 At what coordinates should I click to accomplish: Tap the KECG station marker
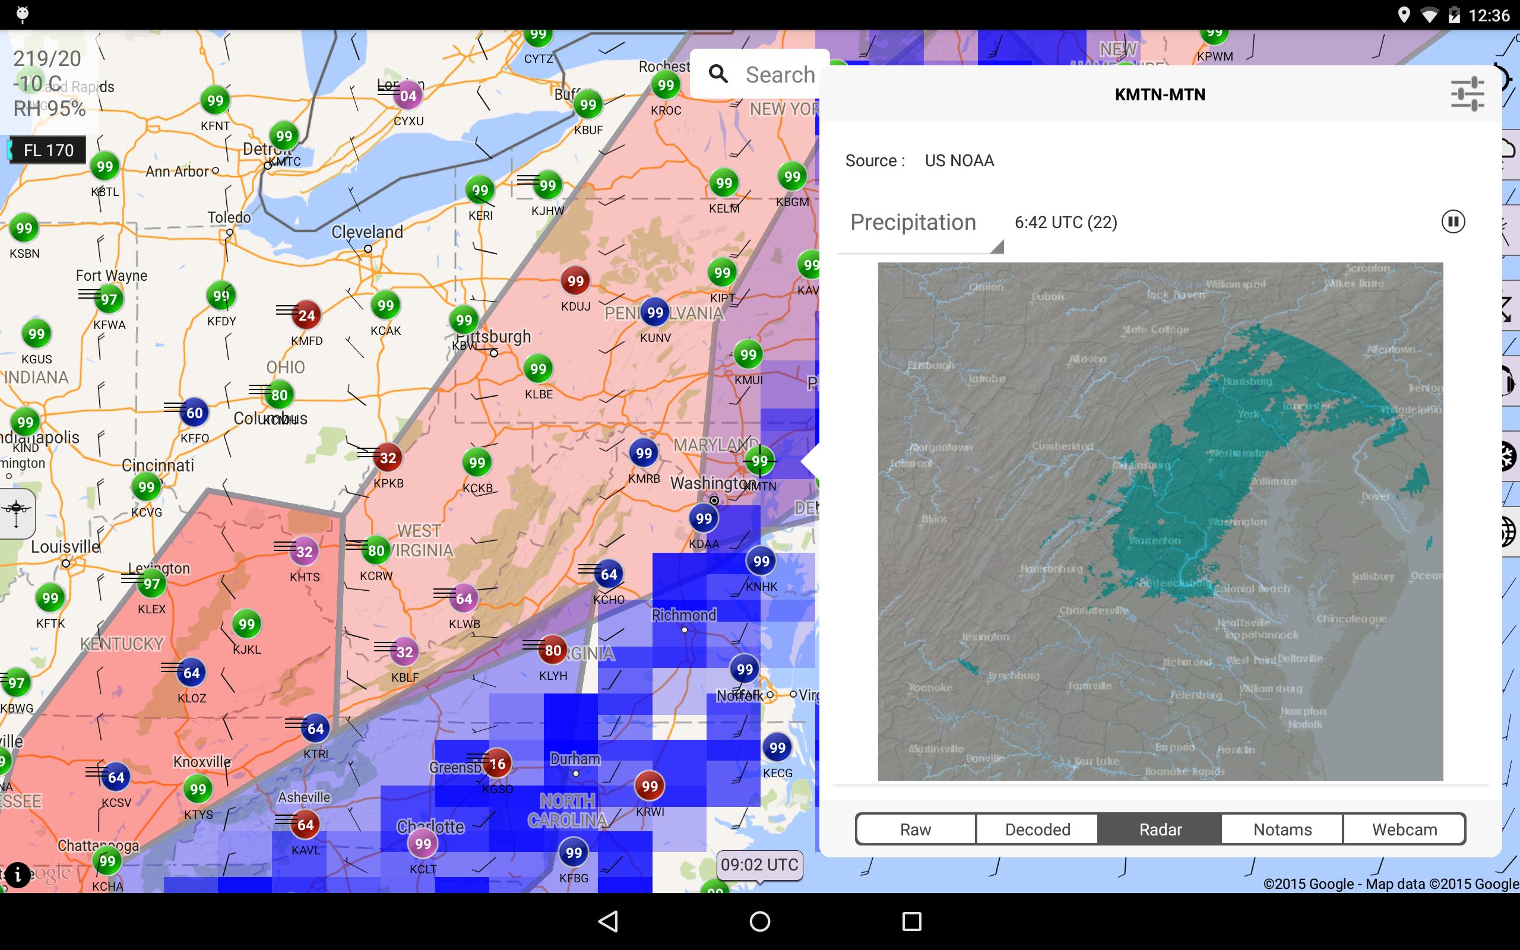pyautogui.click(x=778, y=748)
